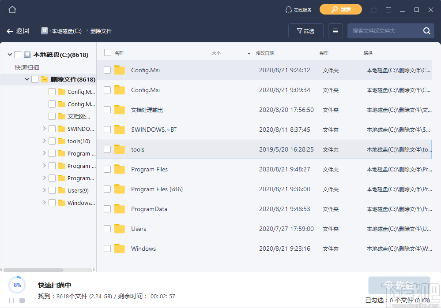441x308 pixels.
Task: Check the Program Files (x86) row checkbox
Action: (107, 189)
